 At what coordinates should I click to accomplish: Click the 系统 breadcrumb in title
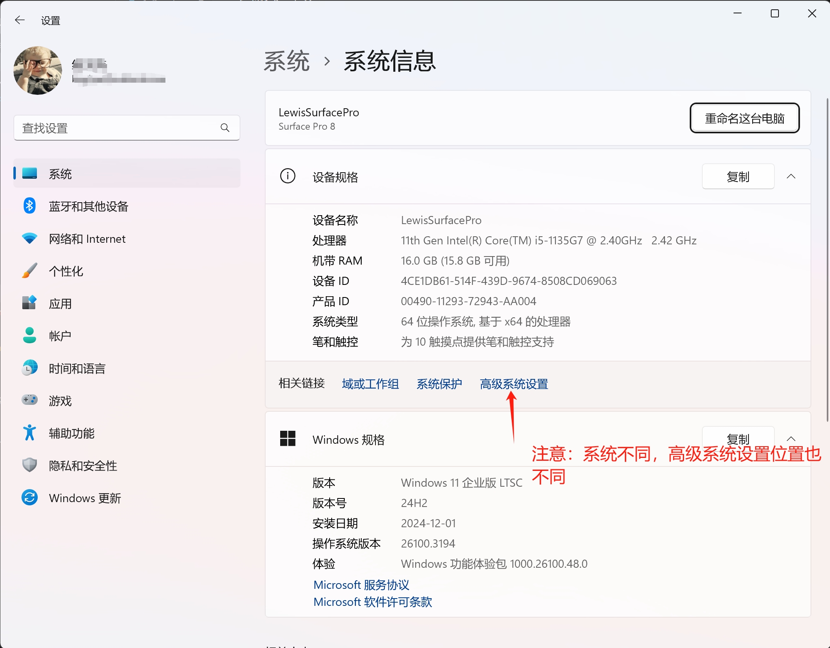(x=287, y=62)
